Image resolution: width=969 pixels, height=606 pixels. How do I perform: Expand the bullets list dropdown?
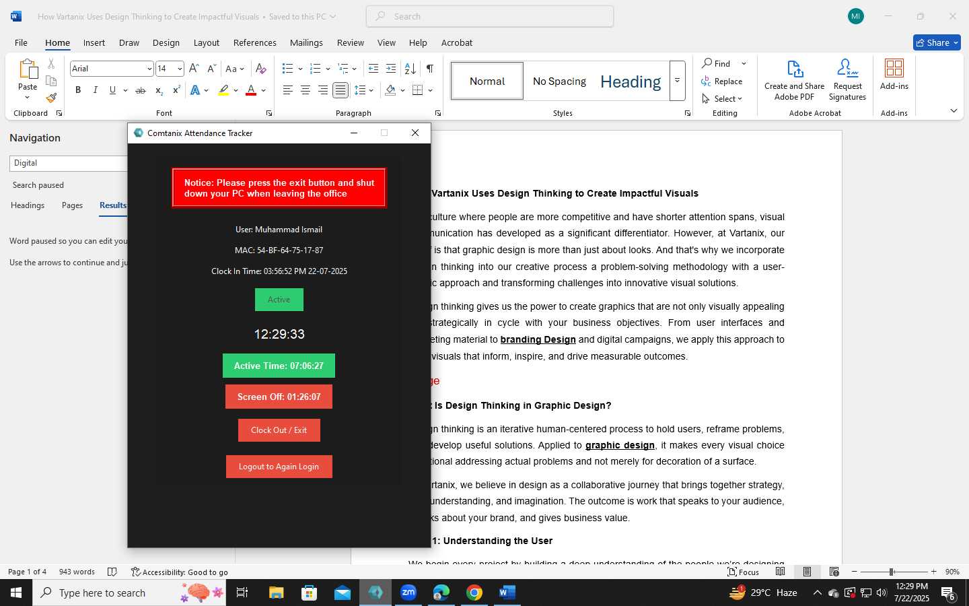click(300, 69)
